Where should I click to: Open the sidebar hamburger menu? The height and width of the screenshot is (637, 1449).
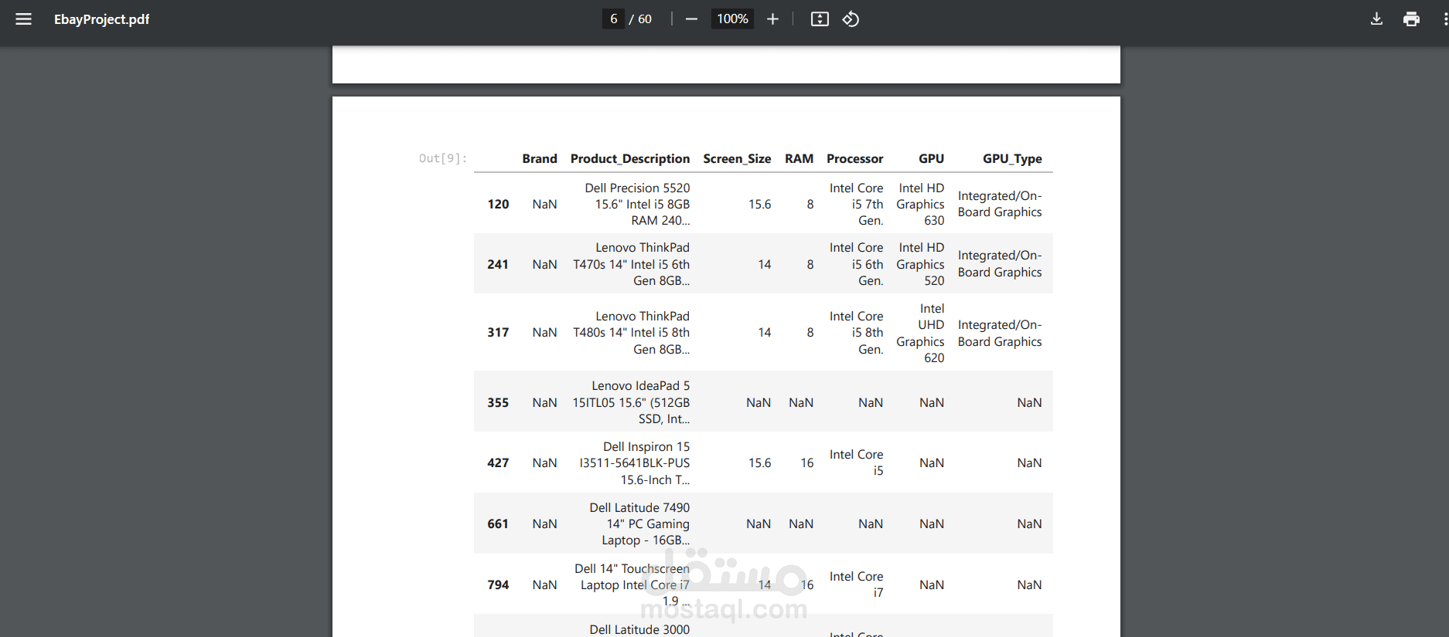[x=24, y=19]
